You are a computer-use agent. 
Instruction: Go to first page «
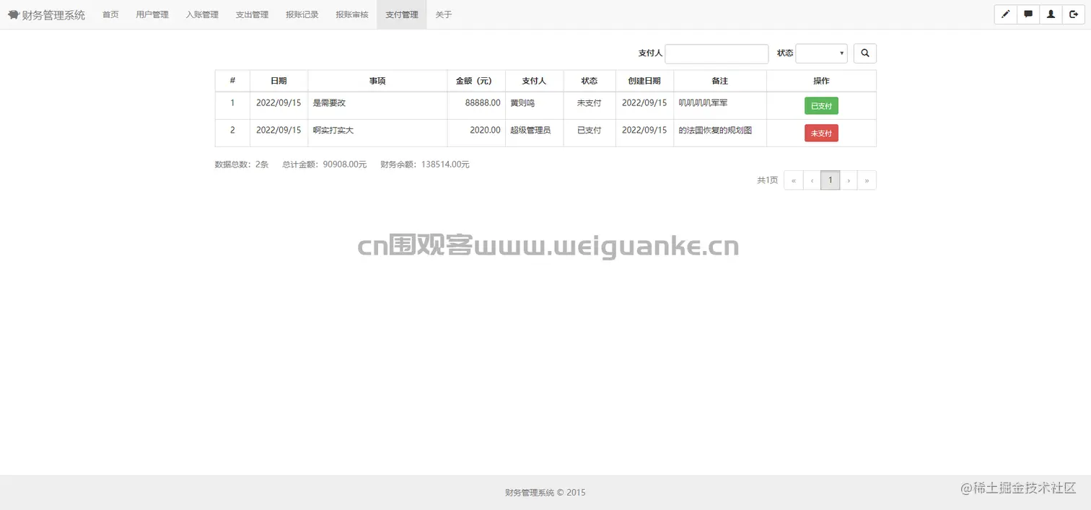click(794, 180)
